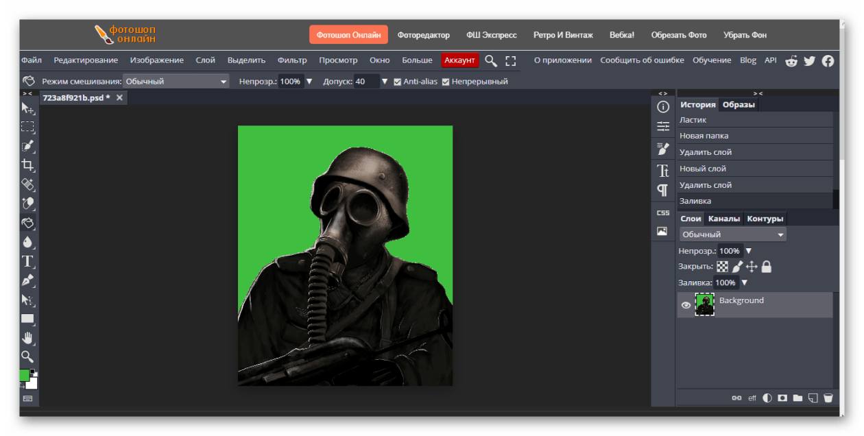Screen dimensions: 864x436
Task: Click the red Аккаунт button
Action: pyautogui.click(x=459, y=60)
